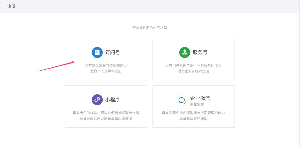Screen dimensions: 300x146
Task: Click the 具有出色的体验 description line
Action: click(106, 113)
